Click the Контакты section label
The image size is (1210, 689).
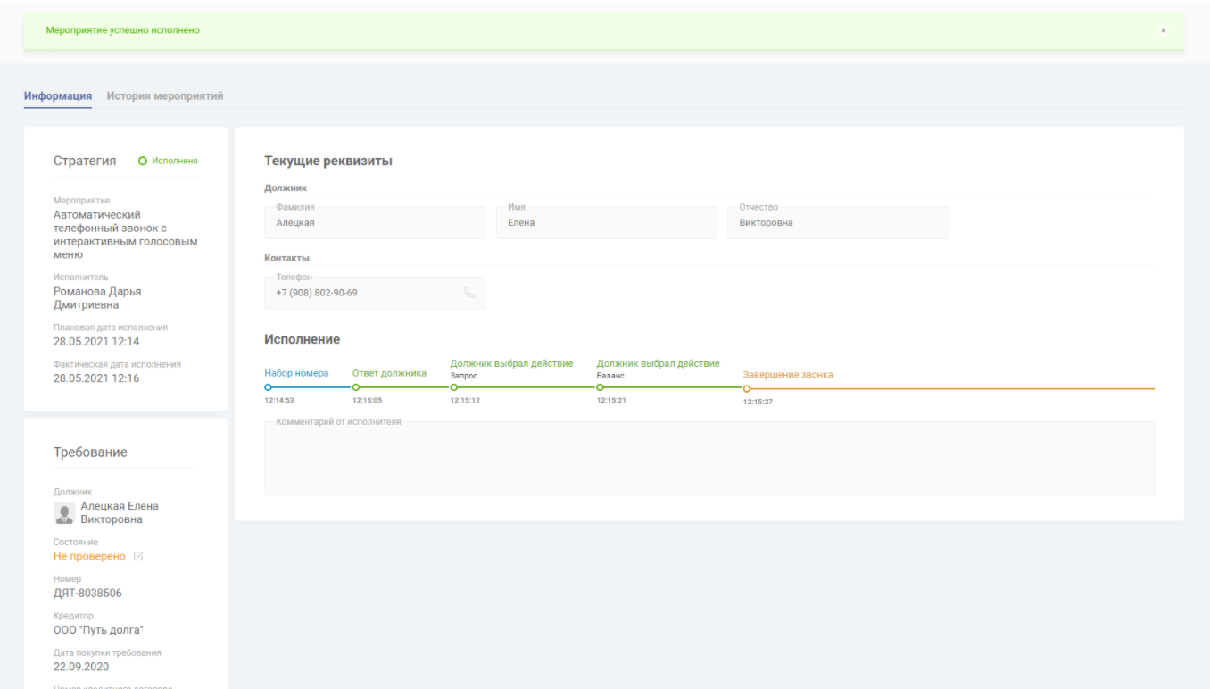286,258
